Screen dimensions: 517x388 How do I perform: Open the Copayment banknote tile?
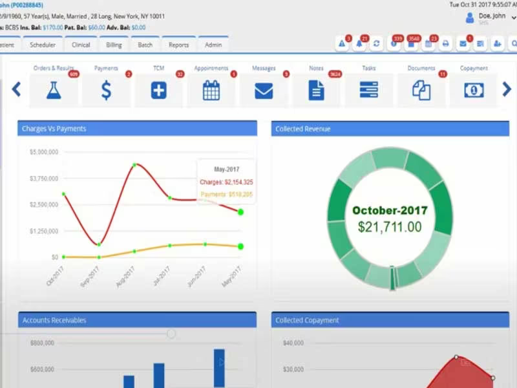tap(474, 90)
